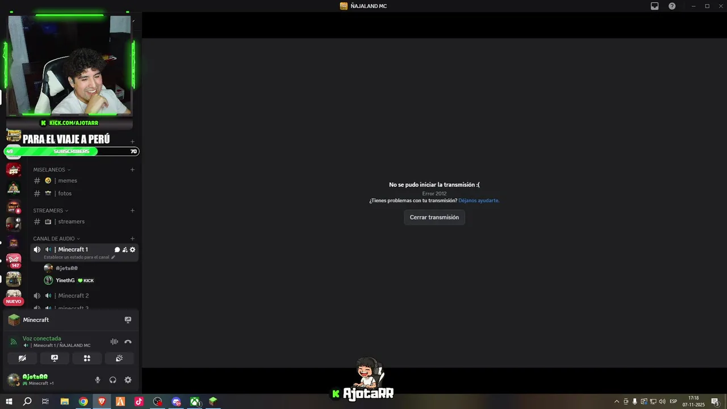The width and height of the screenshot is (727, 409).
Task: Open Google Chrome from taskbar
Action: (83, 402)
